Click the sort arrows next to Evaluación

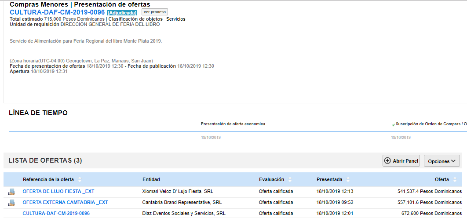(x=290, y=180)
